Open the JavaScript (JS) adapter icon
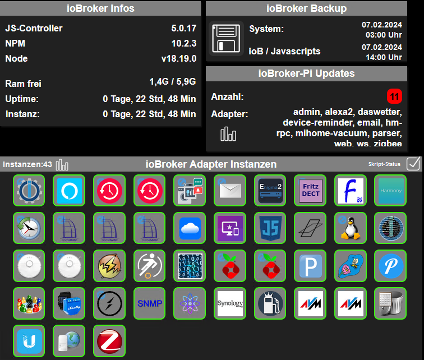This screenshot has width=424, height=360. pyautogui.click(x=270, y=228)
